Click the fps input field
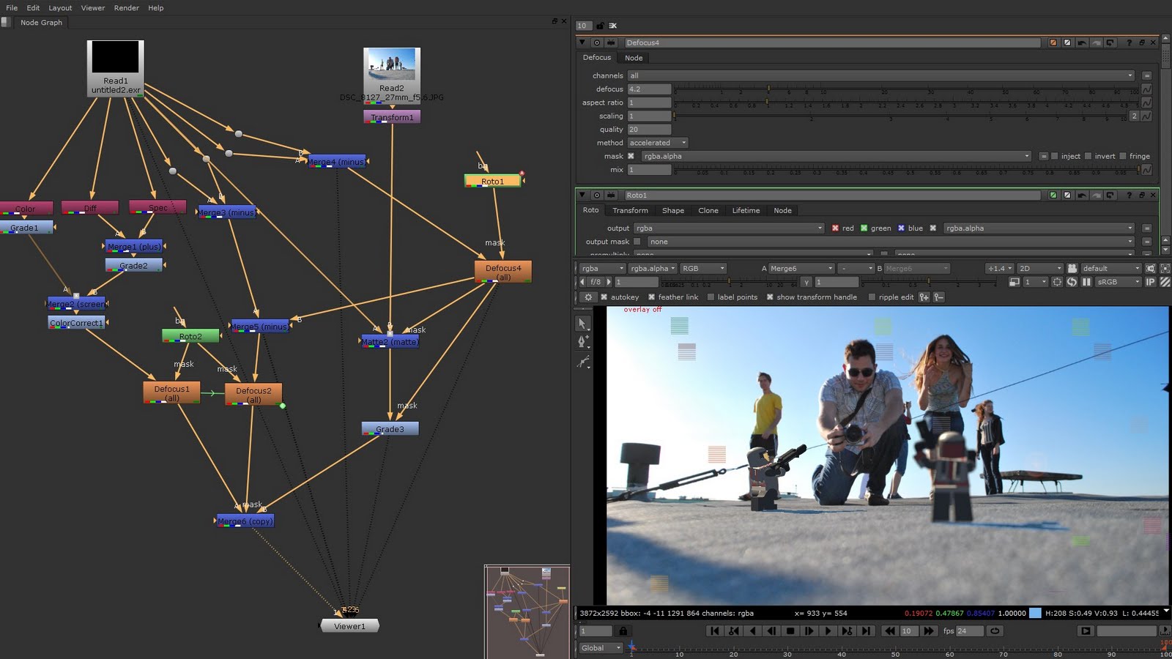Viewport: 1172px width, 659px height. click(970, 631)
